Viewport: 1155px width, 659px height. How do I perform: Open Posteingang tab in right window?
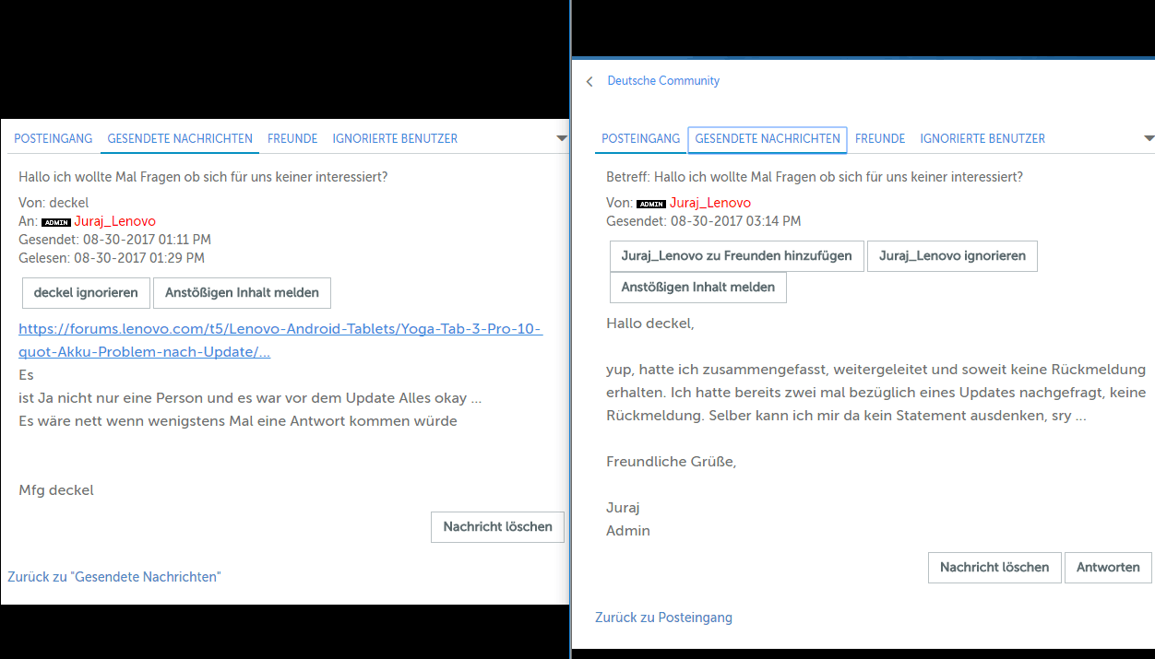640,138
